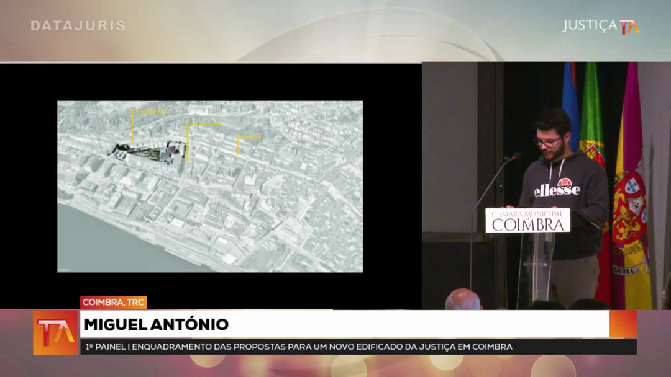Click the ellesse logo on the hoodie
671x377 pixels.
coord(557,188)
